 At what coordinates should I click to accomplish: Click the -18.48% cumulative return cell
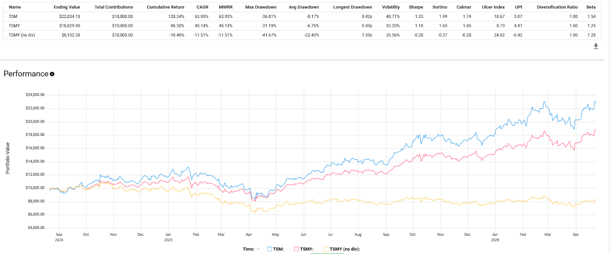pos(177,35)
